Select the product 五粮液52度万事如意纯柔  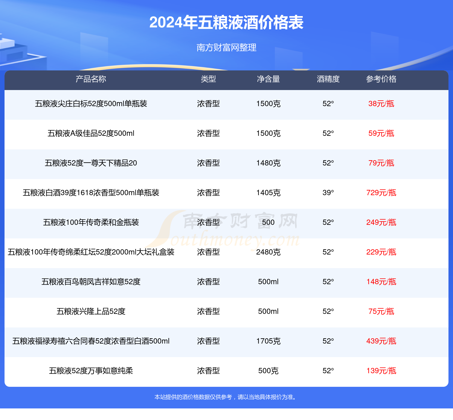[x=91, y=371]
